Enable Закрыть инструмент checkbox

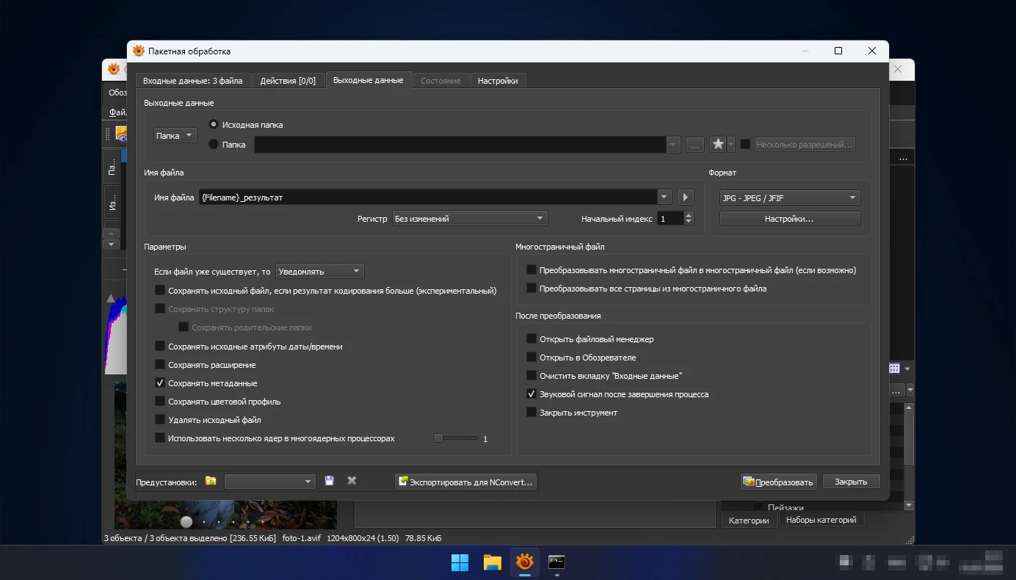(531, 413)
